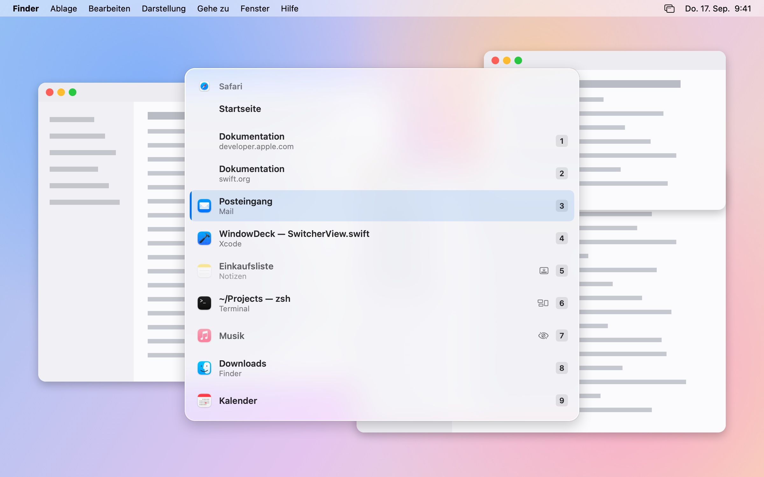Switch to Downloads Finder window
Viewport: 764px width, 477px height.
[x=382, y=368]
